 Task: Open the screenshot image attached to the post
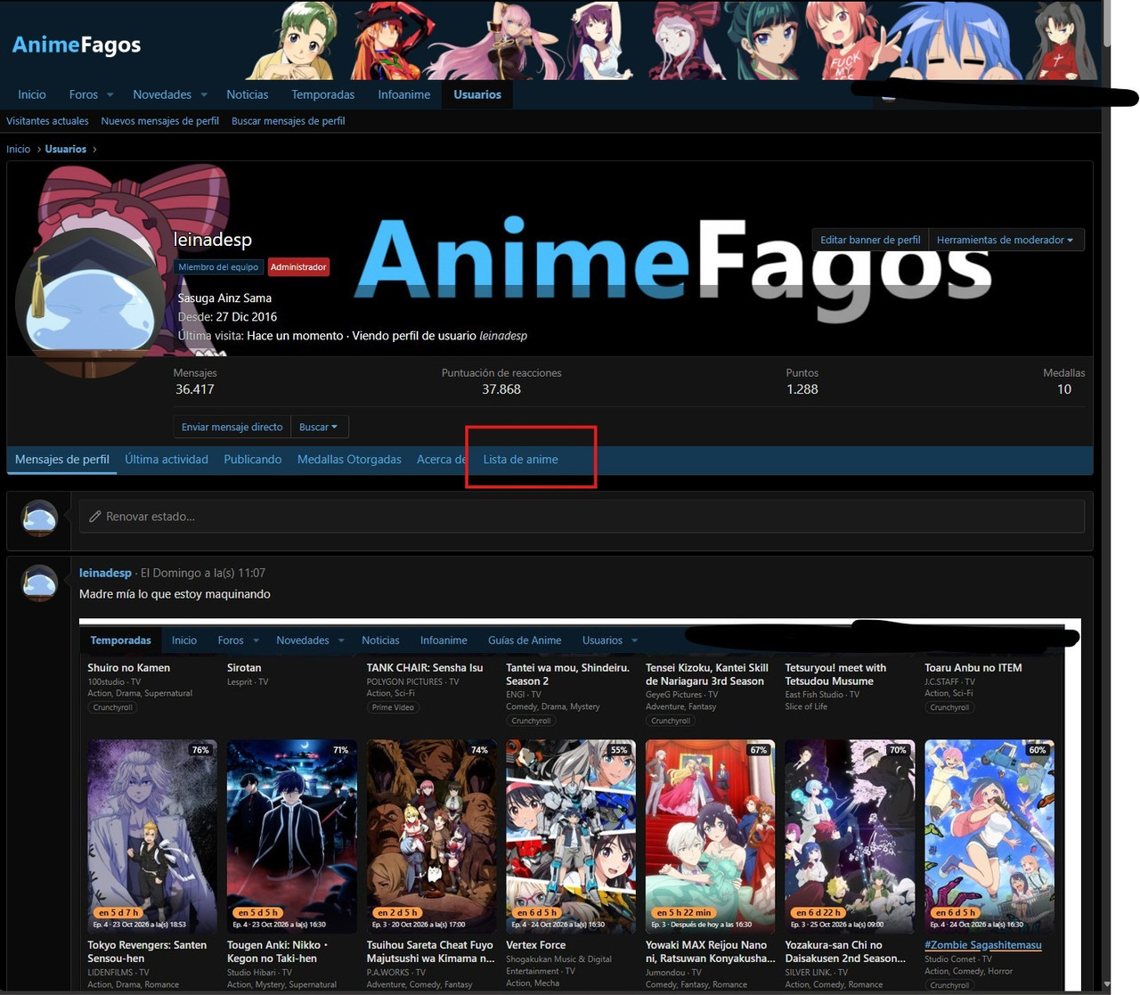tap(580, 805)
